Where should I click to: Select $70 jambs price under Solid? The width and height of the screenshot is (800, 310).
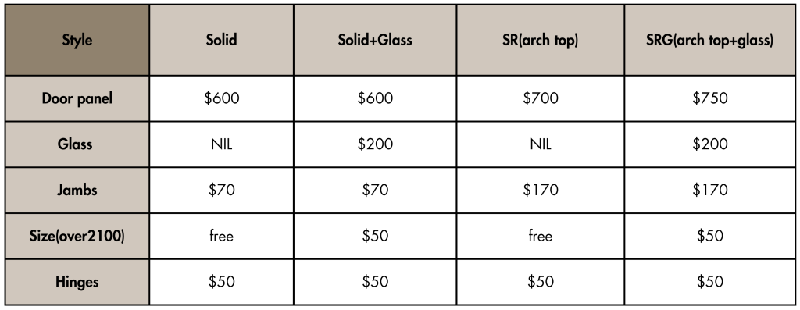[x=221, y=191]
